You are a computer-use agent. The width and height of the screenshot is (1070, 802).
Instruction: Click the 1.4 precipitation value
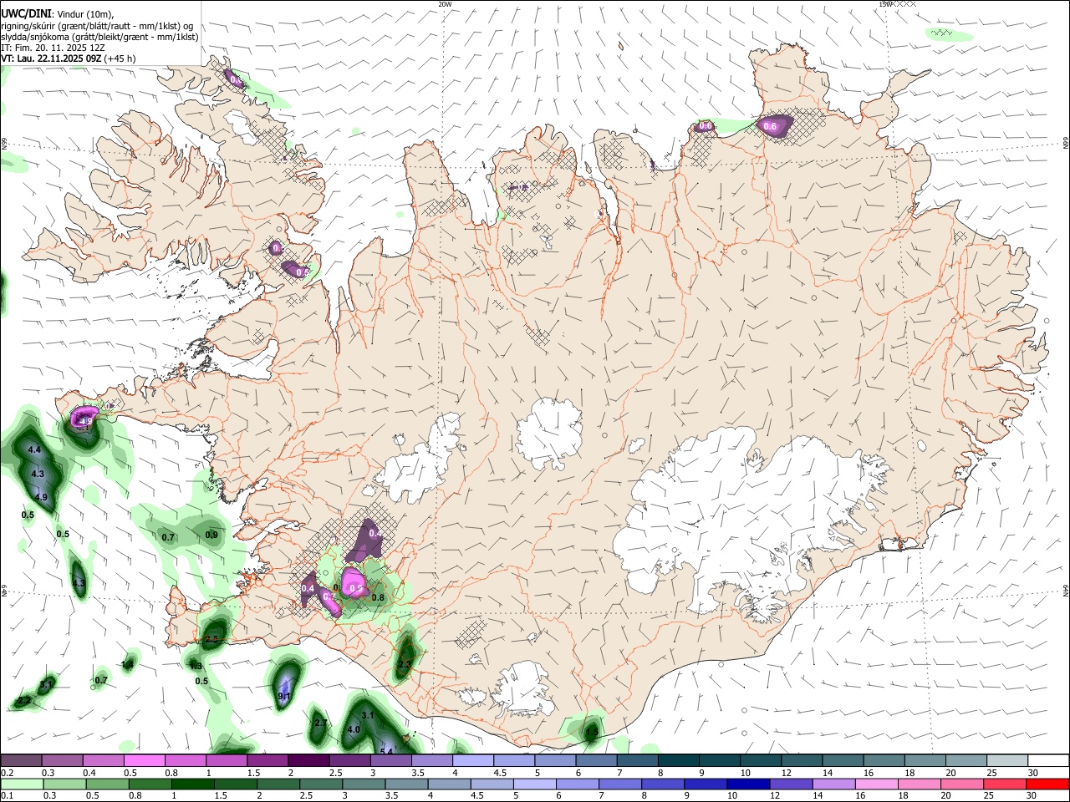(x=127, y=664)
